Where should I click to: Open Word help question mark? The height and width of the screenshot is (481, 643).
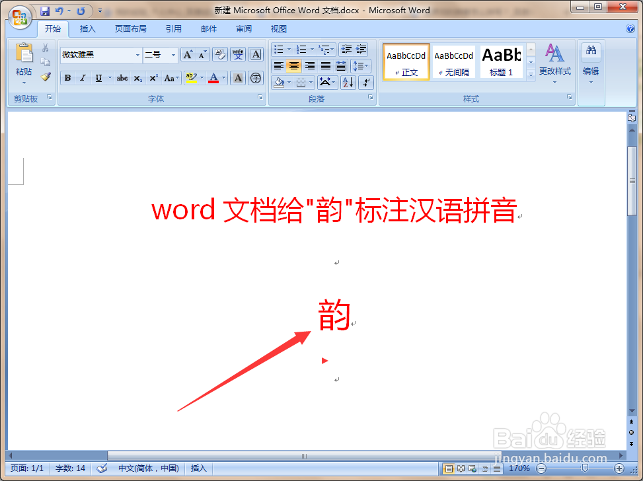coord(630,28)
